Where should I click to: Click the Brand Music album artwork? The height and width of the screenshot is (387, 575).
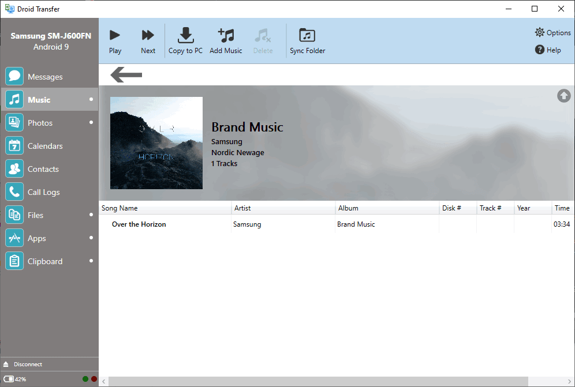156,143
